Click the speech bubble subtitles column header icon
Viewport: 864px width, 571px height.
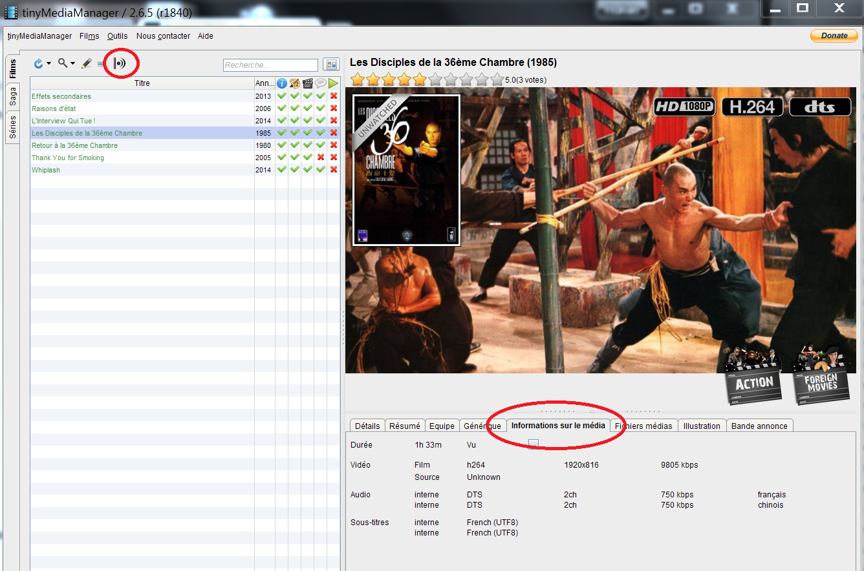pyautogui.click(x=321, y=83)
